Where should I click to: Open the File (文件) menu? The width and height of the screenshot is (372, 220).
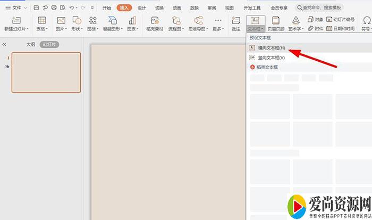point(17,8)
